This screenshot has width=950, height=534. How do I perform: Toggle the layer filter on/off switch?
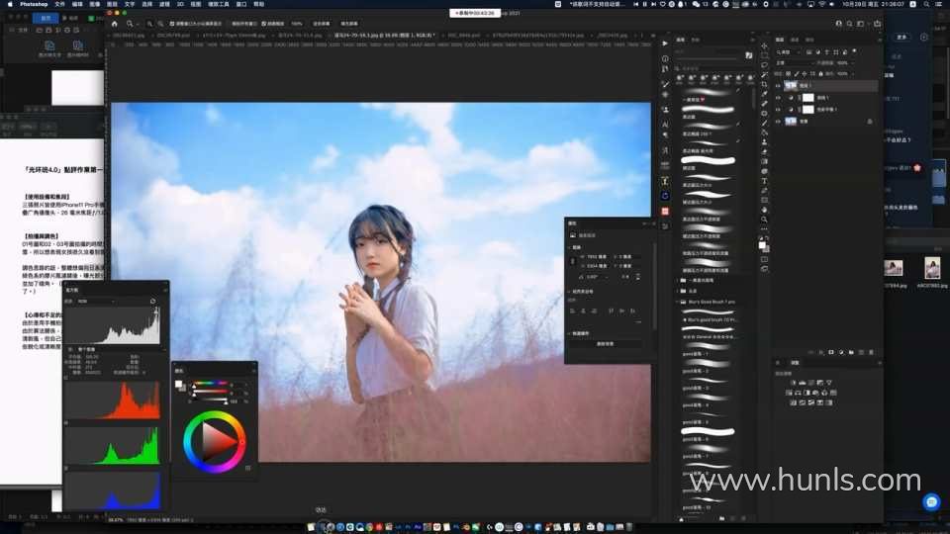pyautogui.click(x=854, y=52)
